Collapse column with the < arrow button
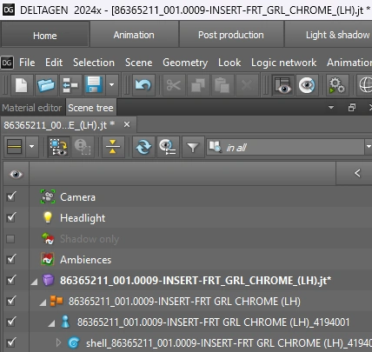This screenshot has height=352, width=372. point(357,173)
